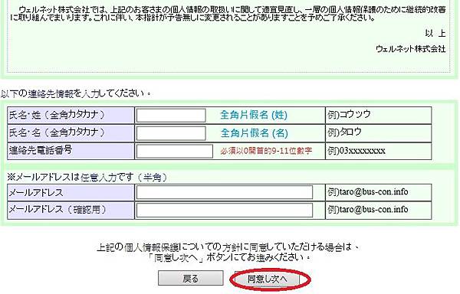Screen dimensions: 460x294
Task: Focus the メールアドレス（確認用） input field
Action: click(x=225, y=210)
